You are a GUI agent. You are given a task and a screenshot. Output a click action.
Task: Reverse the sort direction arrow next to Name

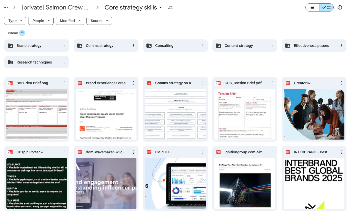pyautogui.click(x=22, y=33)
